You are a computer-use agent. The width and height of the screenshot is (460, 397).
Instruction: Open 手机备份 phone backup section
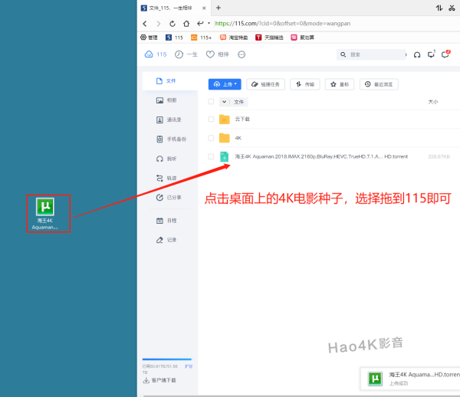point(170,139)
